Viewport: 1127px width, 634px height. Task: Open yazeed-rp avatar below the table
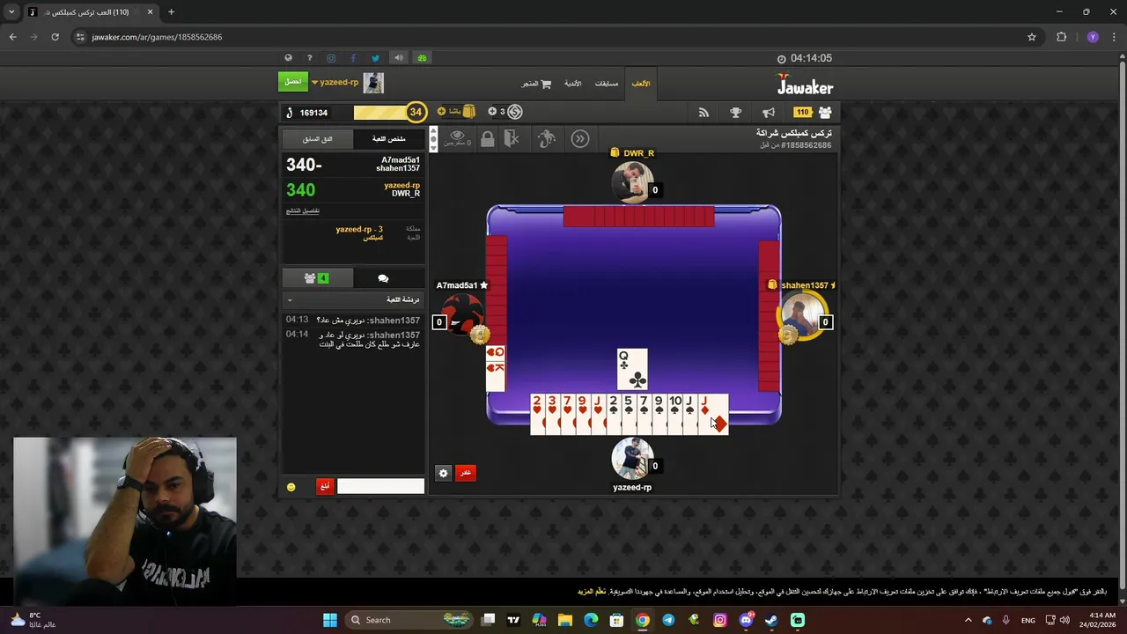[x=631, y=458]
